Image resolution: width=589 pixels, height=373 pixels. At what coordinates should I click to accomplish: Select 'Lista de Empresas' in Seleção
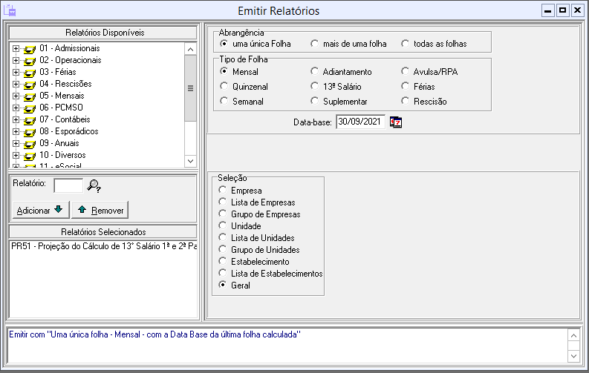(222, 202)
